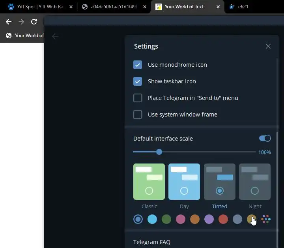Open Telegram FAQ link
284x248 pixels.
click(152, 242)
